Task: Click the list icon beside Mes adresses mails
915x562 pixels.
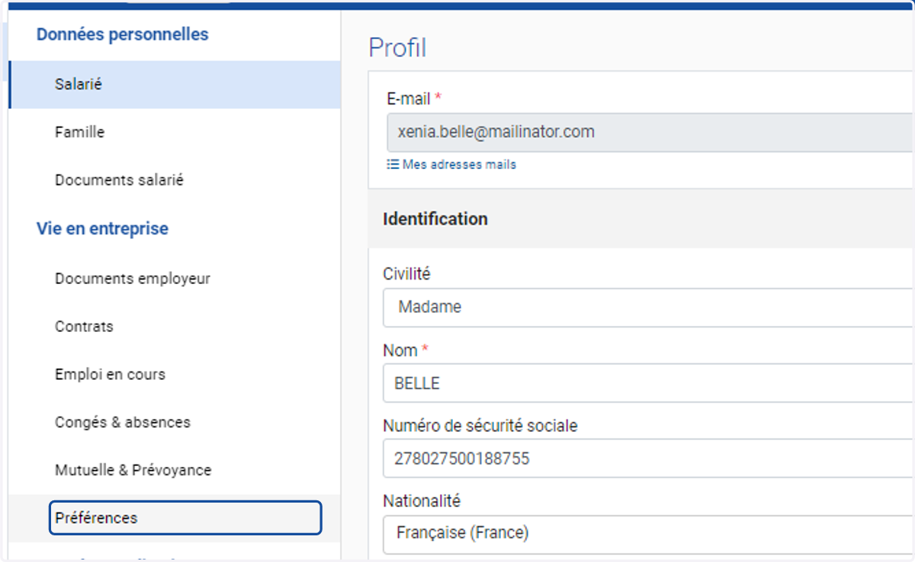Action: (393, 164)
